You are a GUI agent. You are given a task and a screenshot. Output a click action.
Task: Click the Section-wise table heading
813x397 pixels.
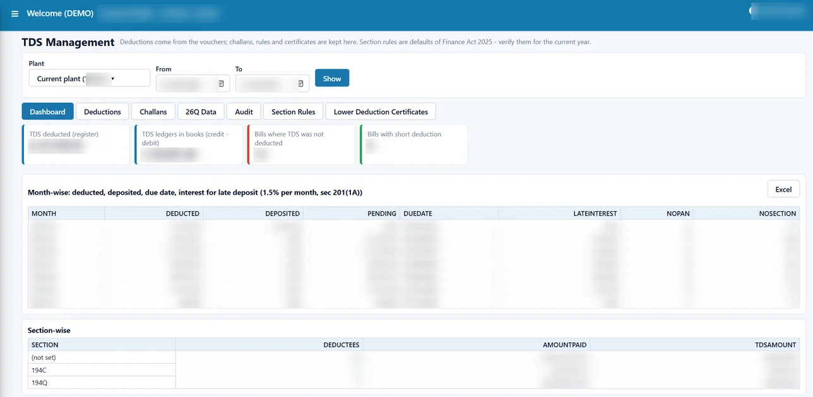click(49, 330)
